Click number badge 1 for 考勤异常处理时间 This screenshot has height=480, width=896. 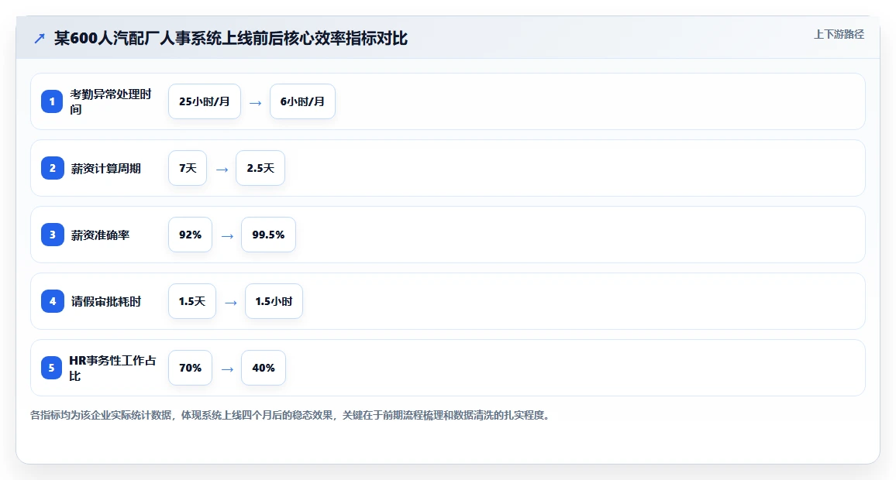[x=52, y=101]
